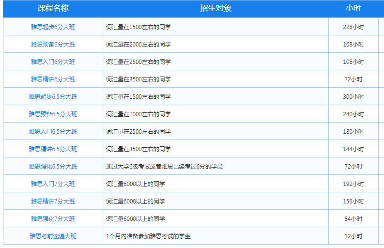Viewport: 384px width, 248px height.
Task: Open the 雅思入门6.5分大班 course link
Action: 53,132
